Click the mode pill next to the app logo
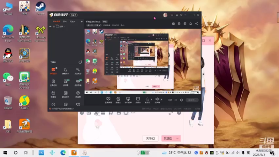 (73, 15)
